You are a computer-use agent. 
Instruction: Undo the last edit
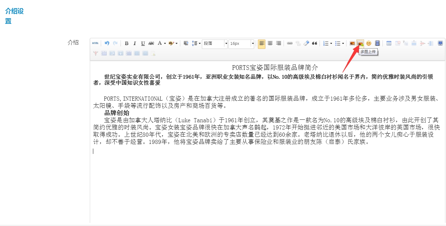coord(107,43)
